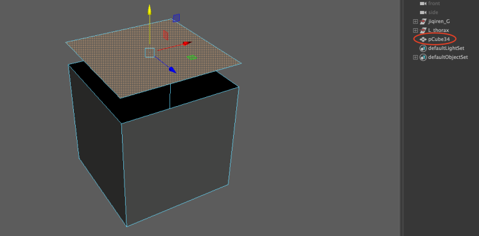Select the side camera in outliner

point(433,12)
